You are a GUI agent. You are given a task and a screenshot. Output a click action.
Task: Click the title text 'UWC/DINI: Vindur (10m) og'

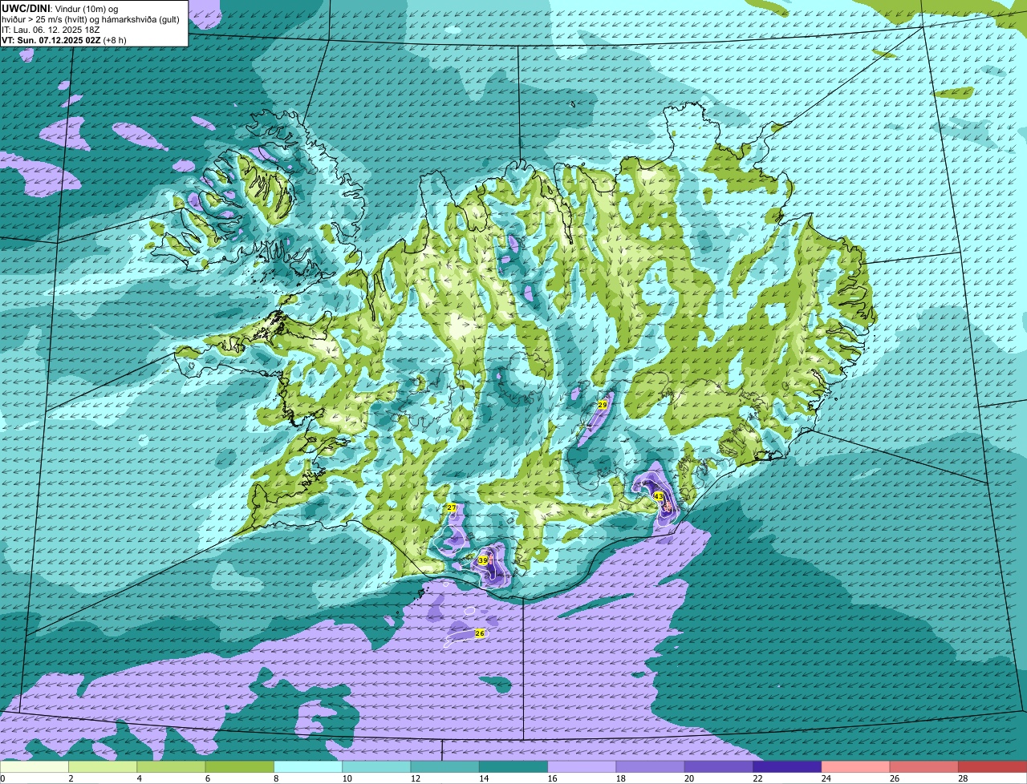tap(60, 9)
